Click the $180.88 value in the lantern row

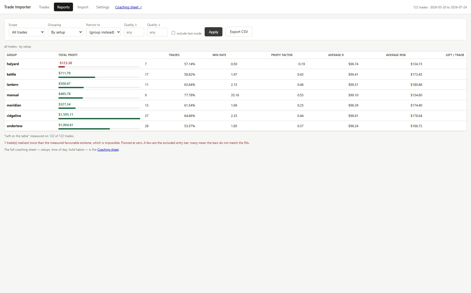(416, 84)
